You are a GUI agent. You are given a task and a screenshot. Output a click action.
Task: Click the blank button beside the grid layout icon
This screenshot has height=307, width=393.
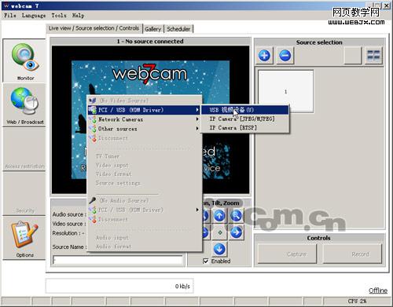pyautogui.click(x=353, y=56)
